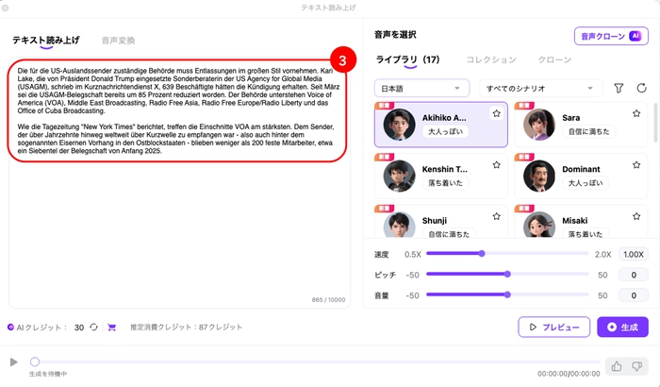Image resolution: width=660 pixels, height=387 pixels.
Task: Open the クローン tab
Action: coord(554,59)
